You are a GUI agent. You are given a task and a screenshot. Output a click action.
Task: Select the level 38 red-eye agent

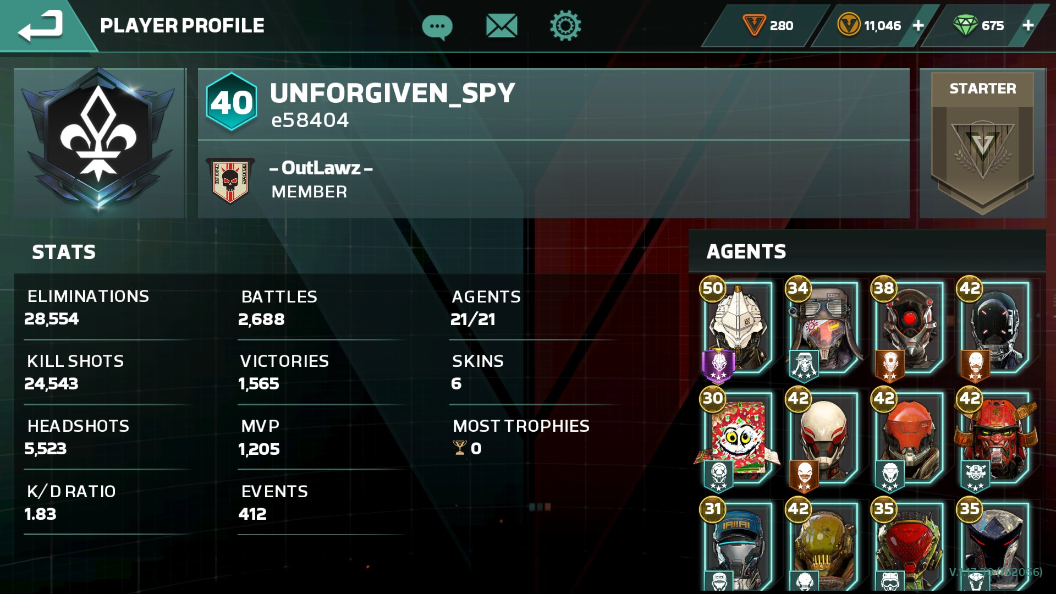click(908, 329)
